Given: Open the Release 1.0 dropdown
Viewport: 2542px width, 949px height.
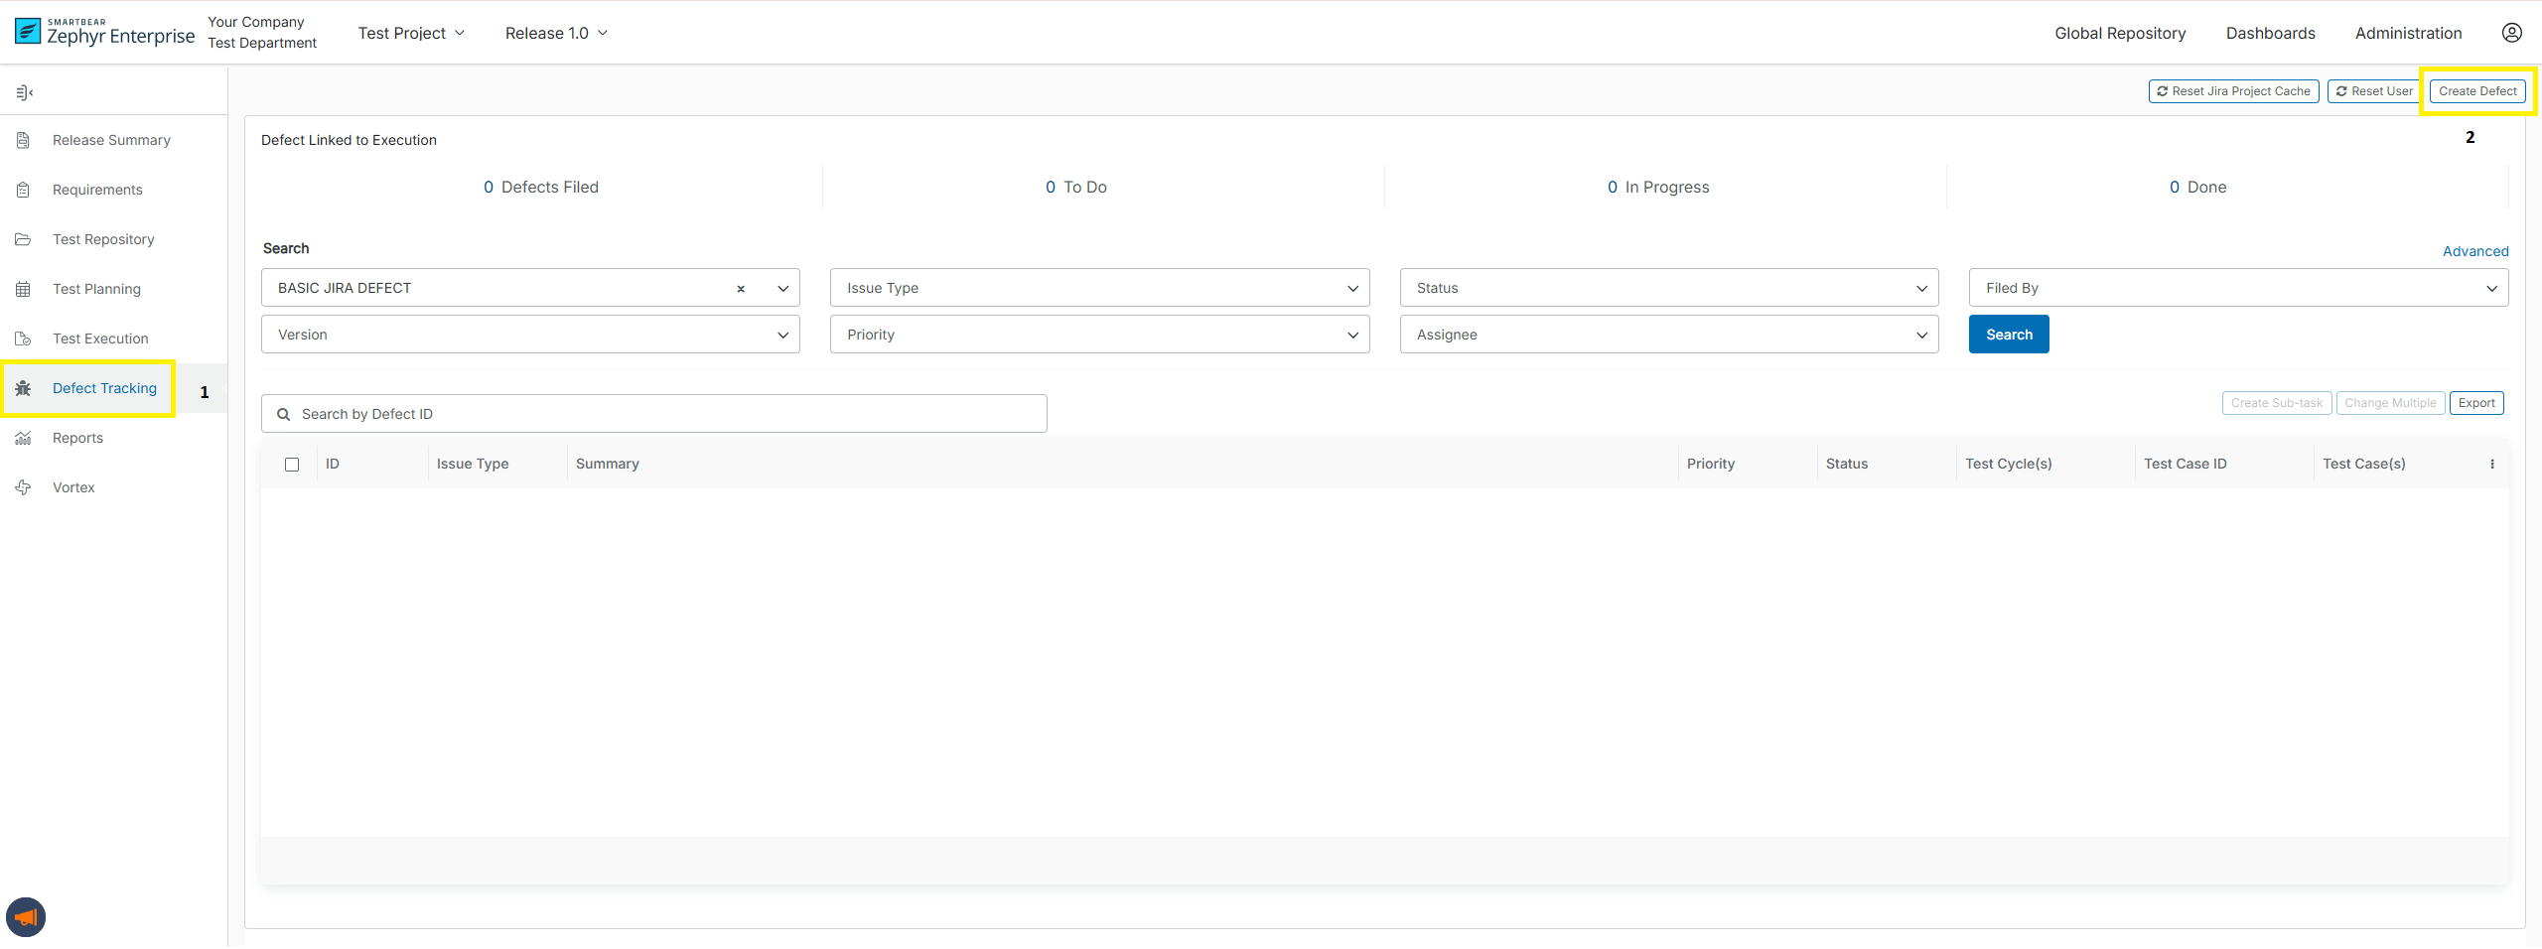Looking at the screenshot, I should (556, 33).
